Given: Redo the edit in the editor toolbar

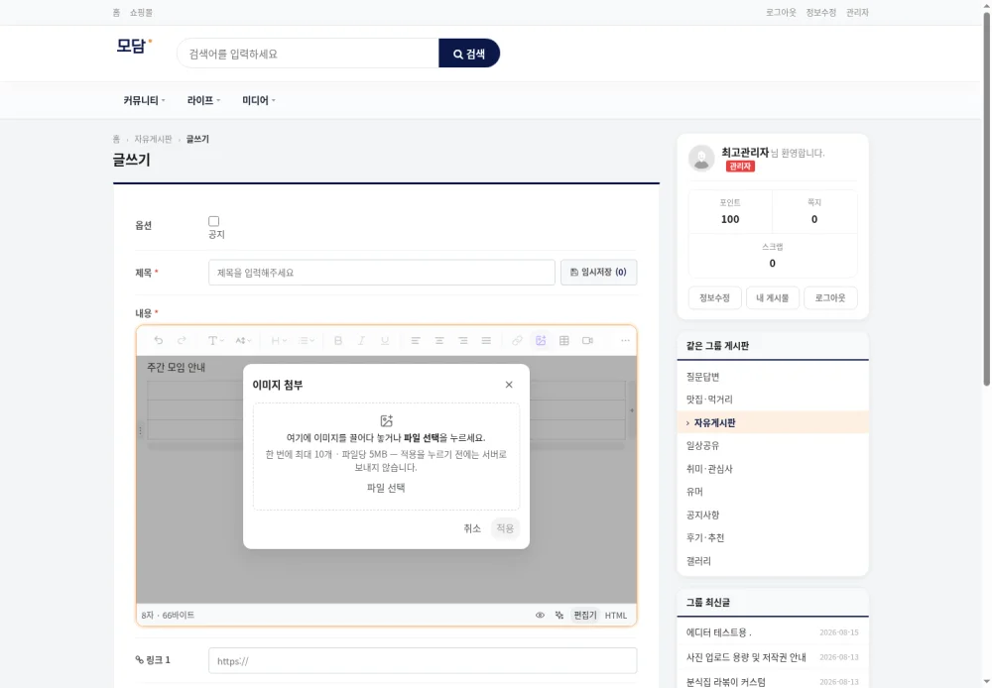Looking at the screenshot, I should point(182,341).
